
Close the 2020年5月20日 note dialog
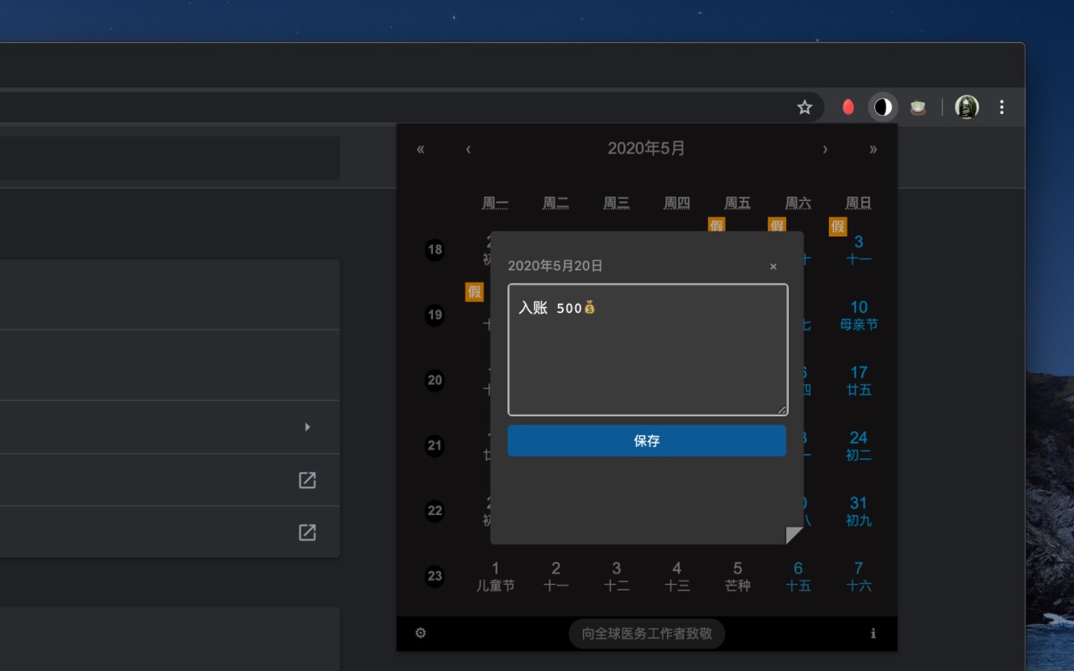click(773, 267)
